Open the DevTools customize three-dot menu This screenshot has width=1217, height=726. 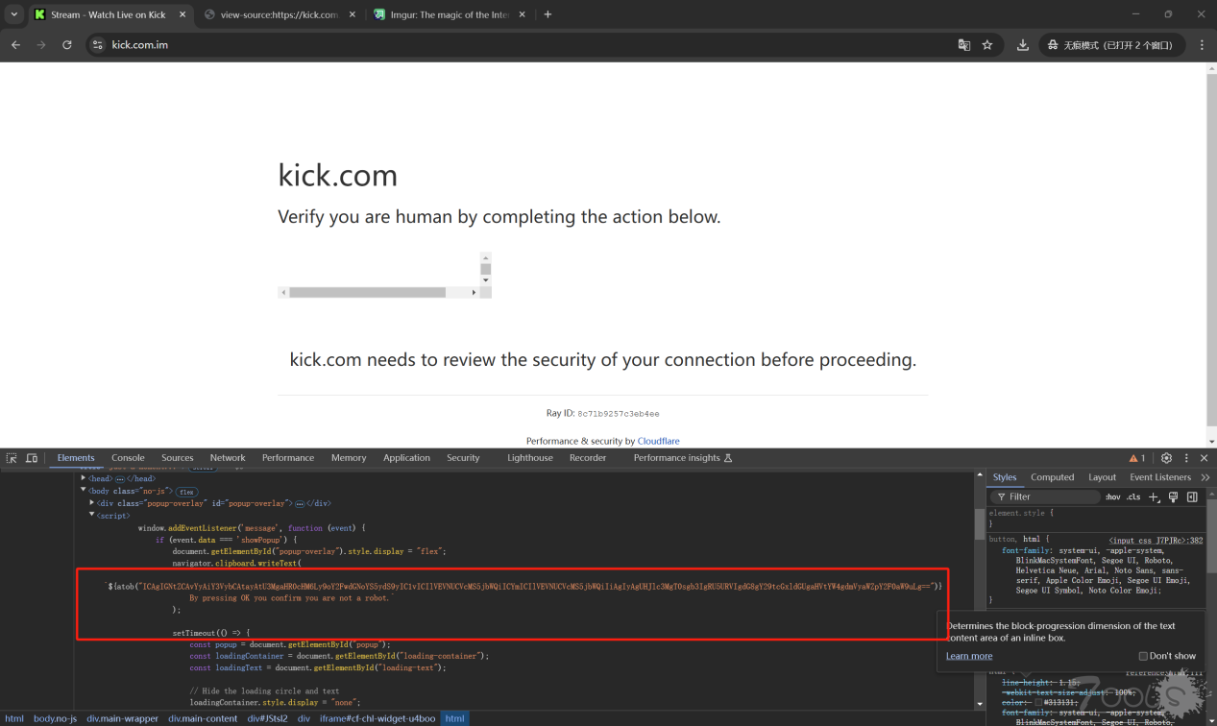point(1186,458)
